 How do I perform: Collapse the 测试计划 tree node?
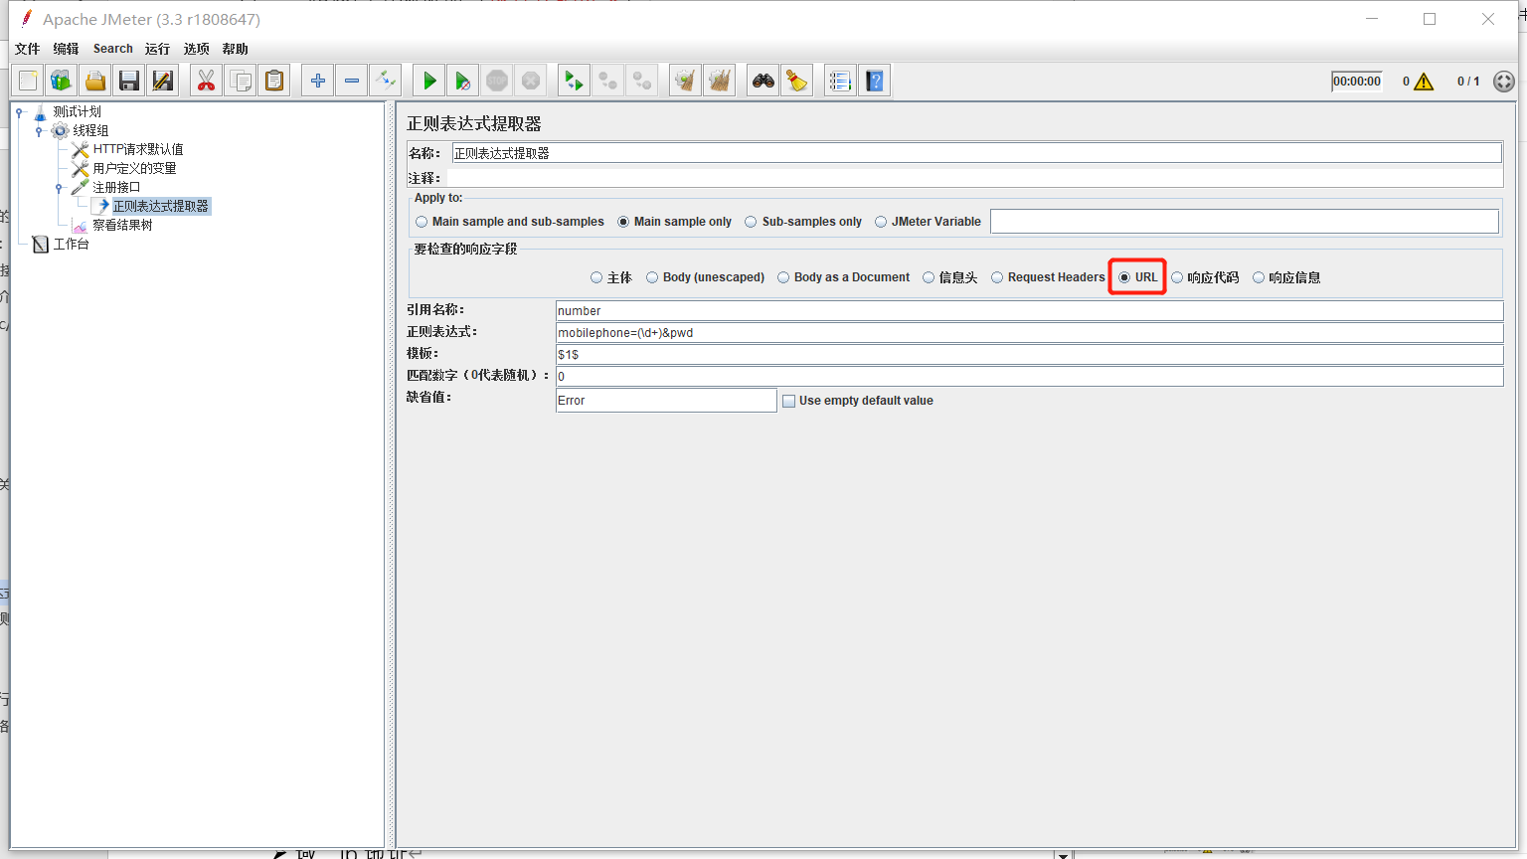point(19,112)
